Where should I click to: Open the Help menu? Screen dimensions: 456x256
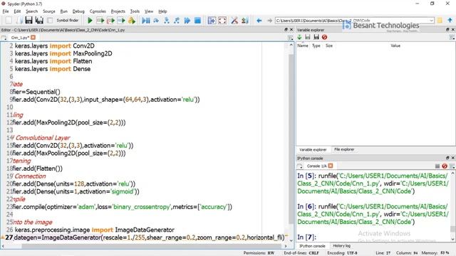pos(162,11)
